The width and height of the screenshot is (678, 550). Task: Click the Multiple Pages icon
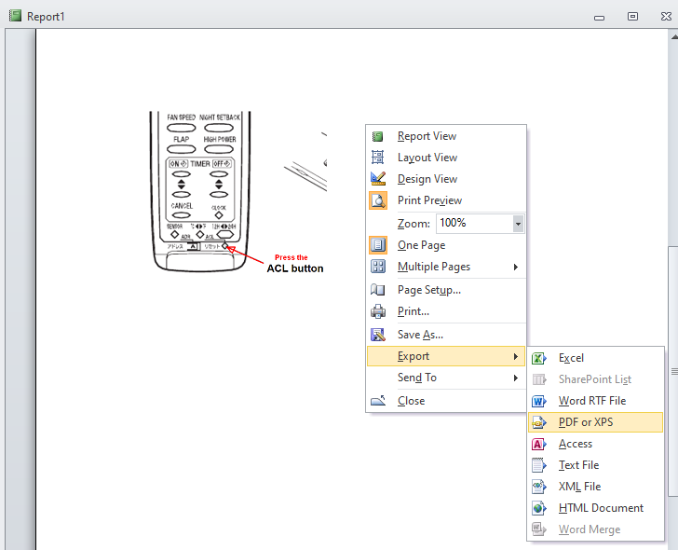(378, 267)
